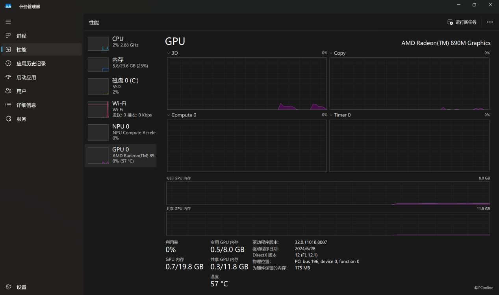
Task: Select the Wi-Fi mini graph thumbnail
Action: click(98, 109)
